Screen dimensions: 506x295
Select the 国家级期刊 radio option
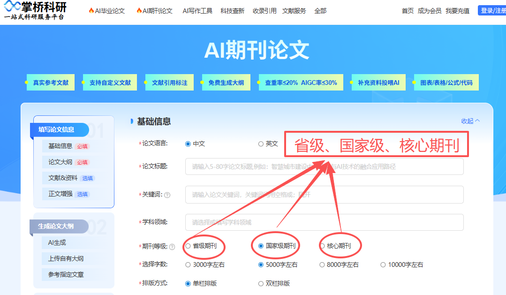[x=277, y=246]
